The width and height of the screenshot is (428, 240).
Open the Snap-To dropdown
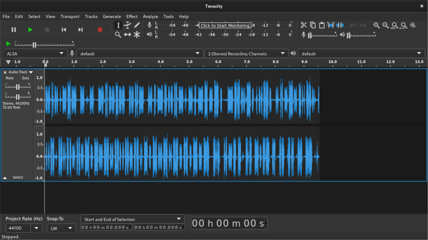coord(61,228)
